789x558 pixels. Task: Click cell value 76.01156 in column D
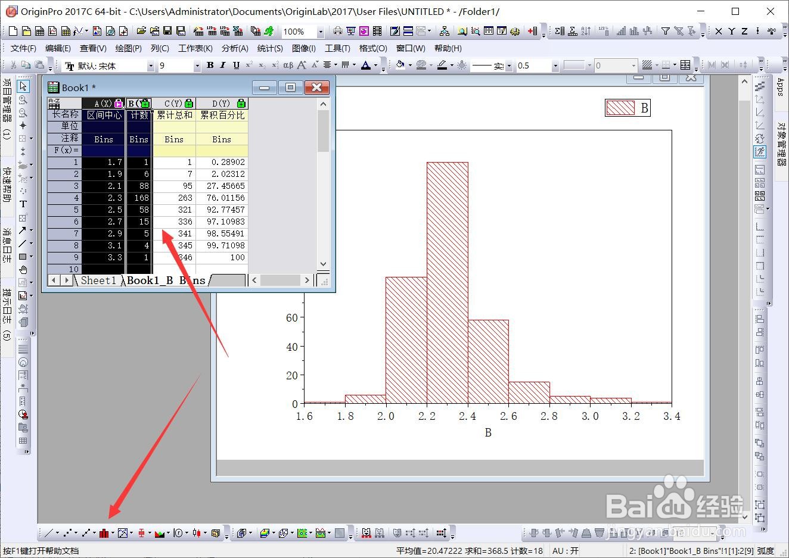tap(222, 198)
